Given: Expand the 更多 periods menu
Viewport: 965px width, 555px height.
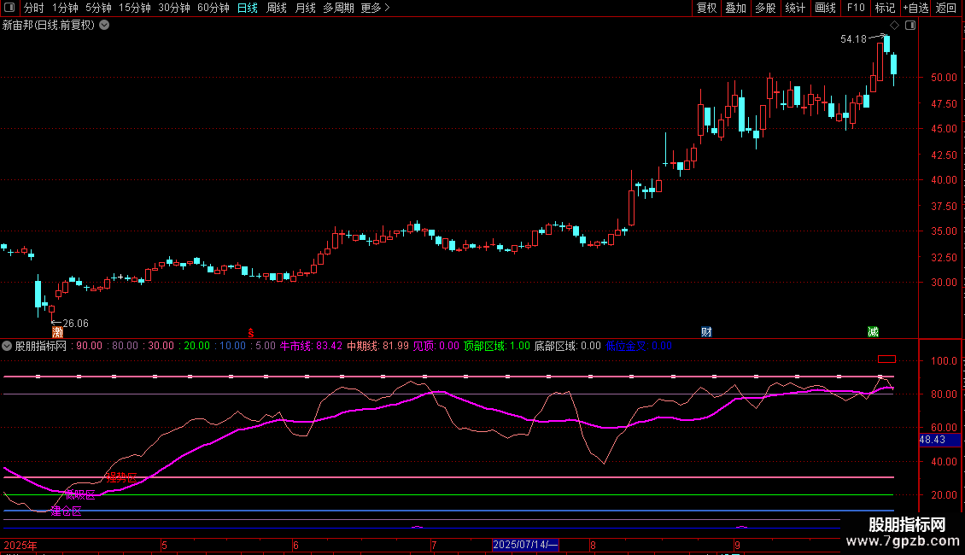Looking at the screenshot, I should pos(375,9).
